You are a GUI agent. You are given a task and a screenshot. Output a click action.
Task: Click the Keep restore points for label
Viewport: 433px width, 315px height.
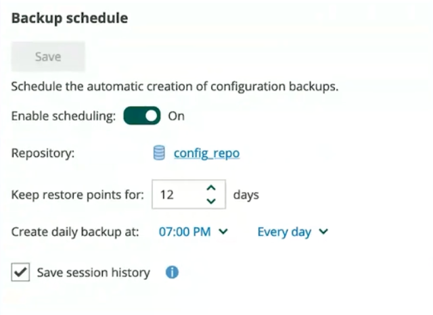[78, 195]
